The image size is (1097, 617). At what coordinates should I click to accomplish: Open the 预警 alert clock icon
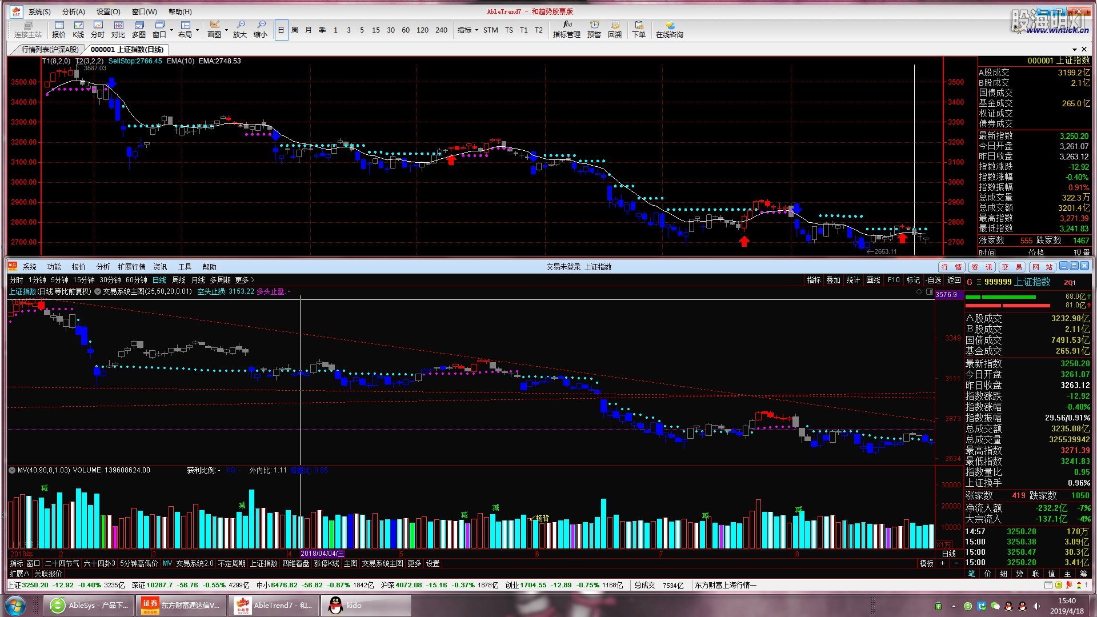[594, 29]
